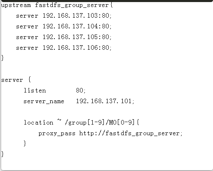The height and width of the screenshot is (171, 213).
Task: Click the word upstream at top
Action: (16, 5)
